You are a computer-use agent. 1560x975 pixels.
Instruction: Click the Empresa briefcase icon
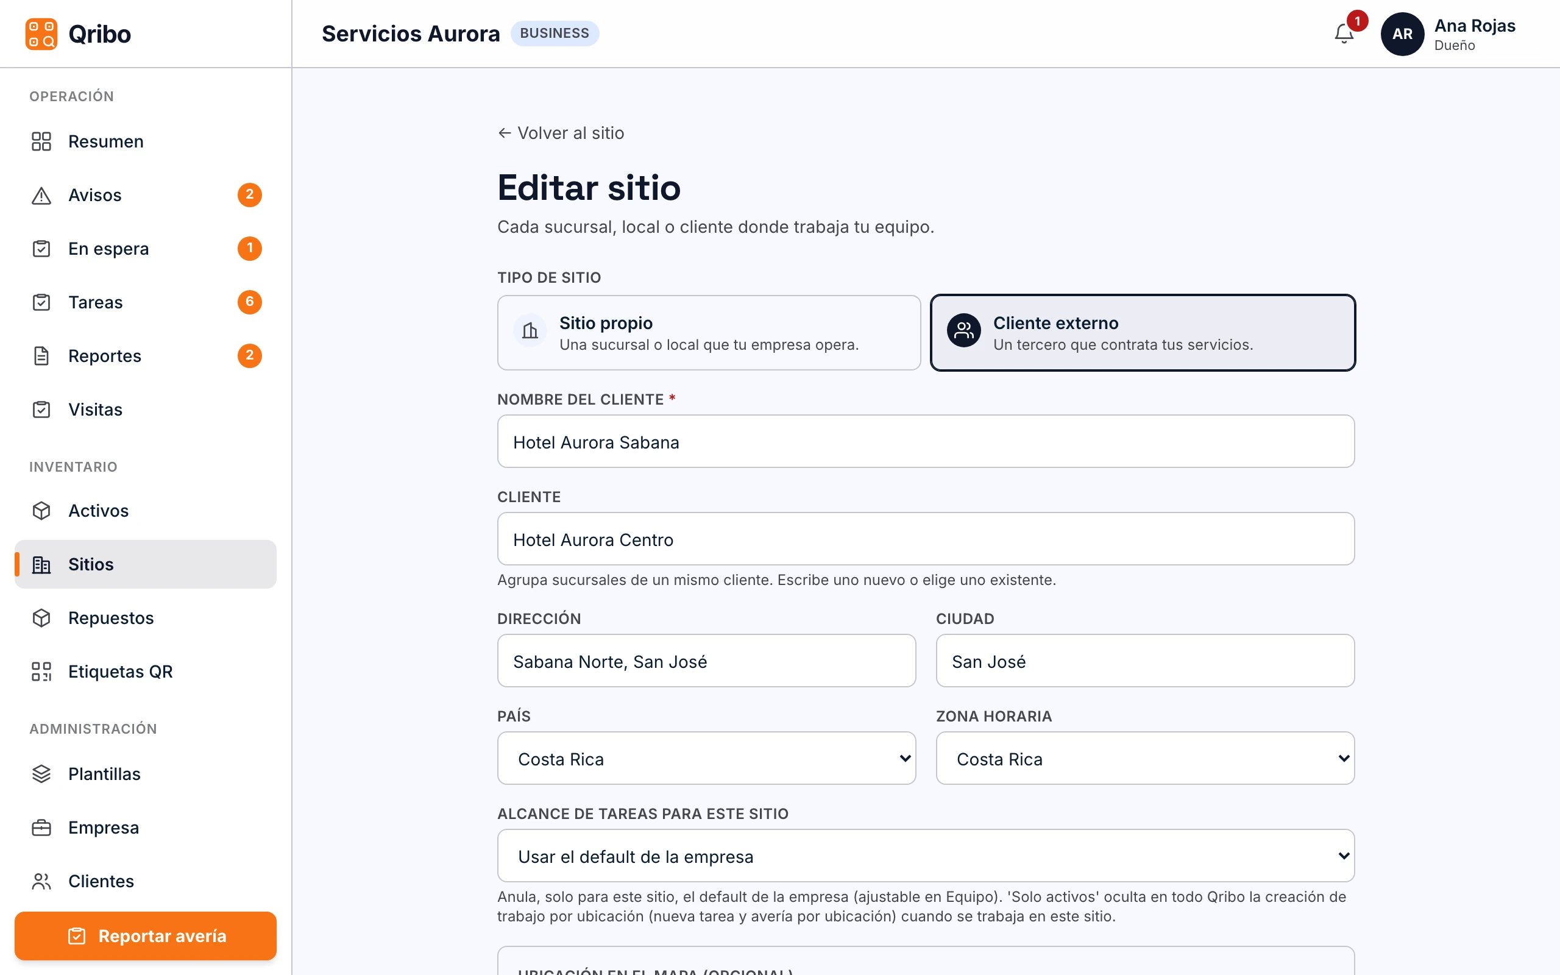click(x=41, y=827)
